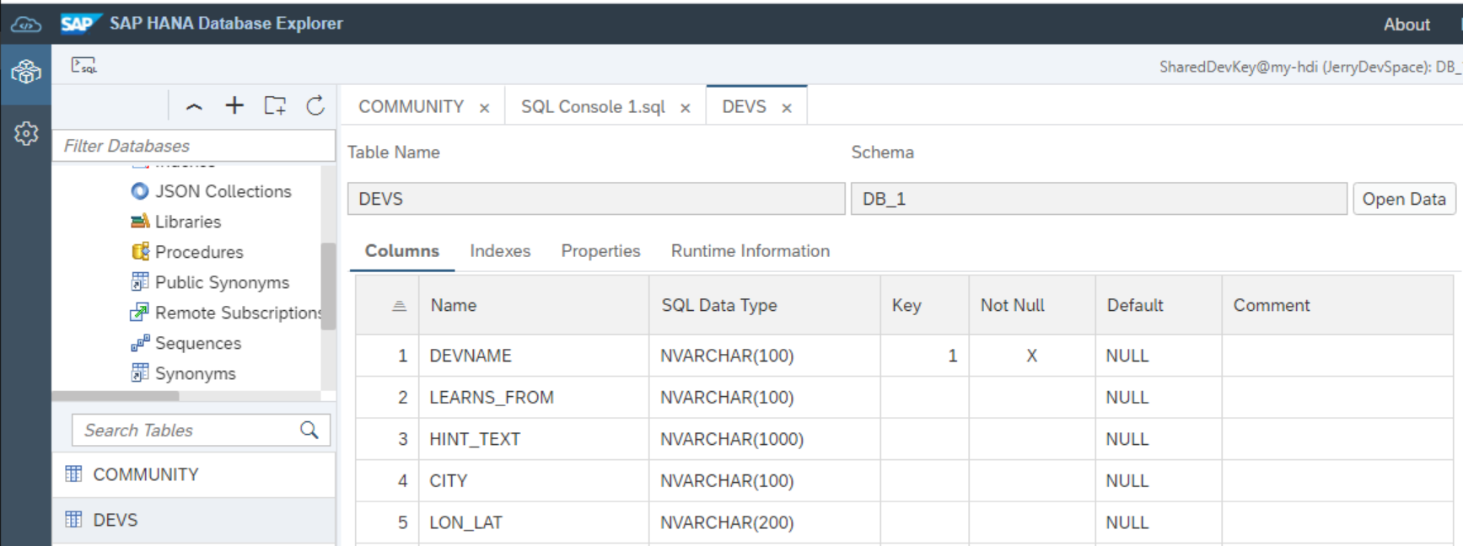1463x546 pixels.
Task: Click the add folder group icon
Action: [275, 105]
